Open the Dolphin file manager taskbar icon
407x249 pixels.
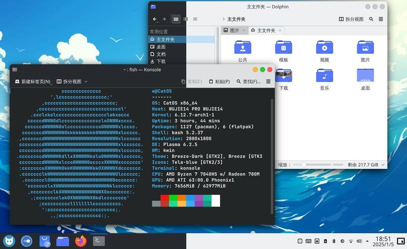point(62,241)
